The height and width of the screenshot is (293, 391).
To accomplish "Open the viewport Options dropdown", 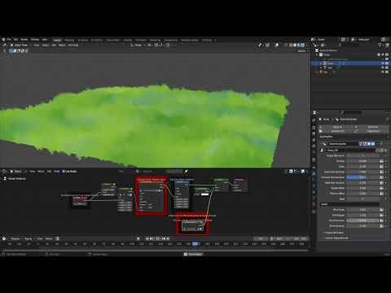I will 301,50.
